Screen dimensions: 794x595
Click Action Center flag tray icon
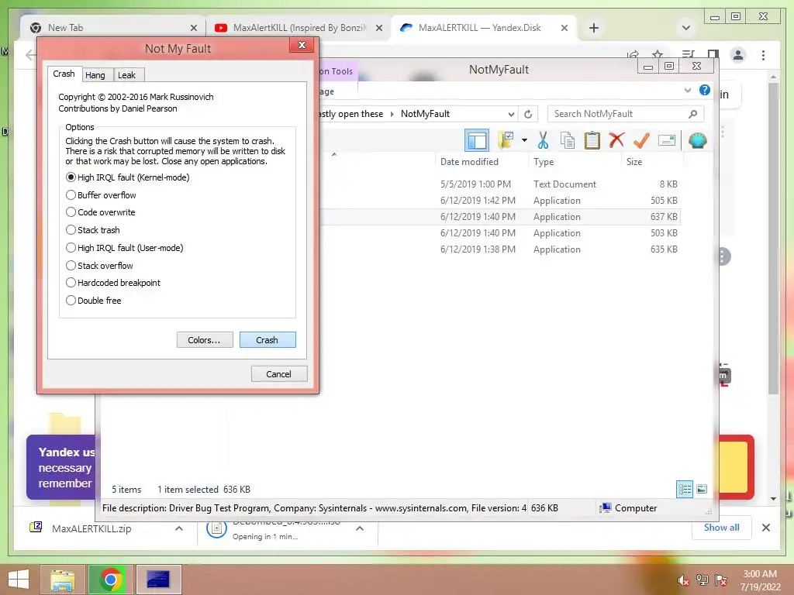pyautogui.click(x=720, y=580)
